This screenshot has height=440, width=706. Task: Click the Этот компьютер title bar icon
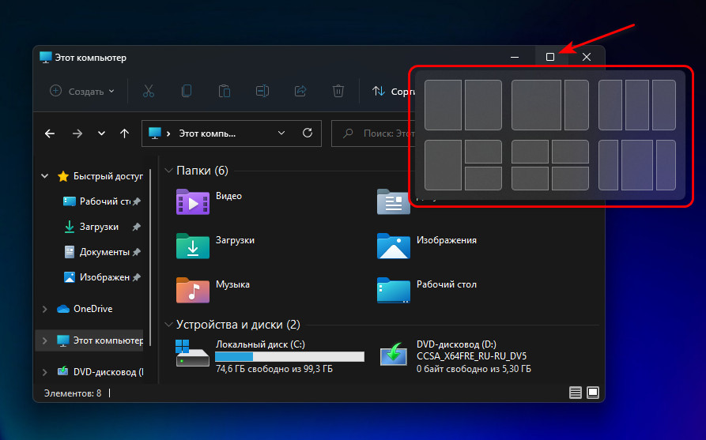pos(46,57)
